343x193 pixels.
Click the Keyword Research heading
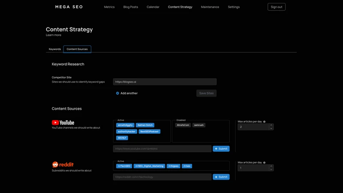point(68,64)
